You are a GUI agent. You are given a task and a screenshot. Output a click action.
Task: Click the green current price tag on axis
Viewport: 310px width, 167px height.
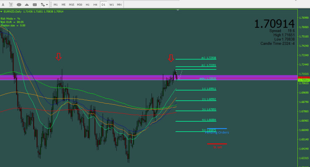click(x=303, y=80)
